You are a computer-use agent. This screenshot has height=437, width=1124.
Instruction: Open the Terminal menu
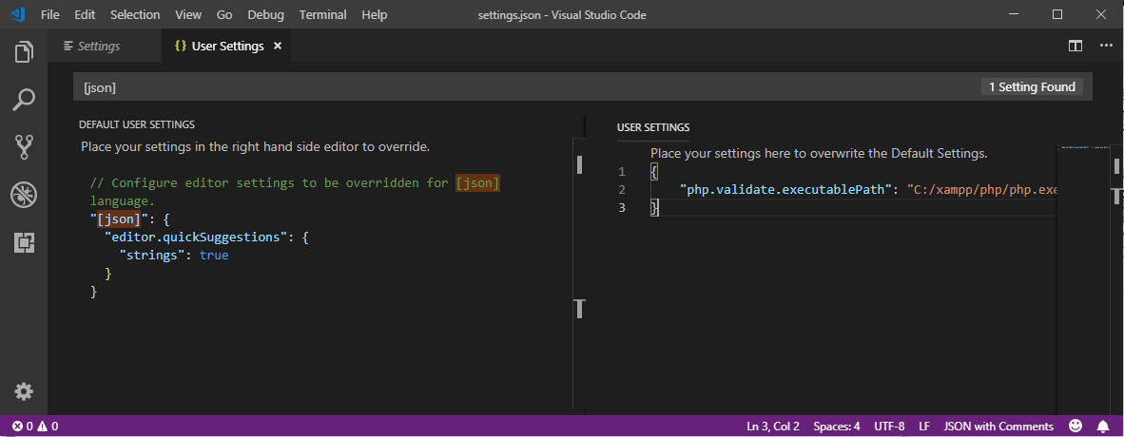(322, 14)
